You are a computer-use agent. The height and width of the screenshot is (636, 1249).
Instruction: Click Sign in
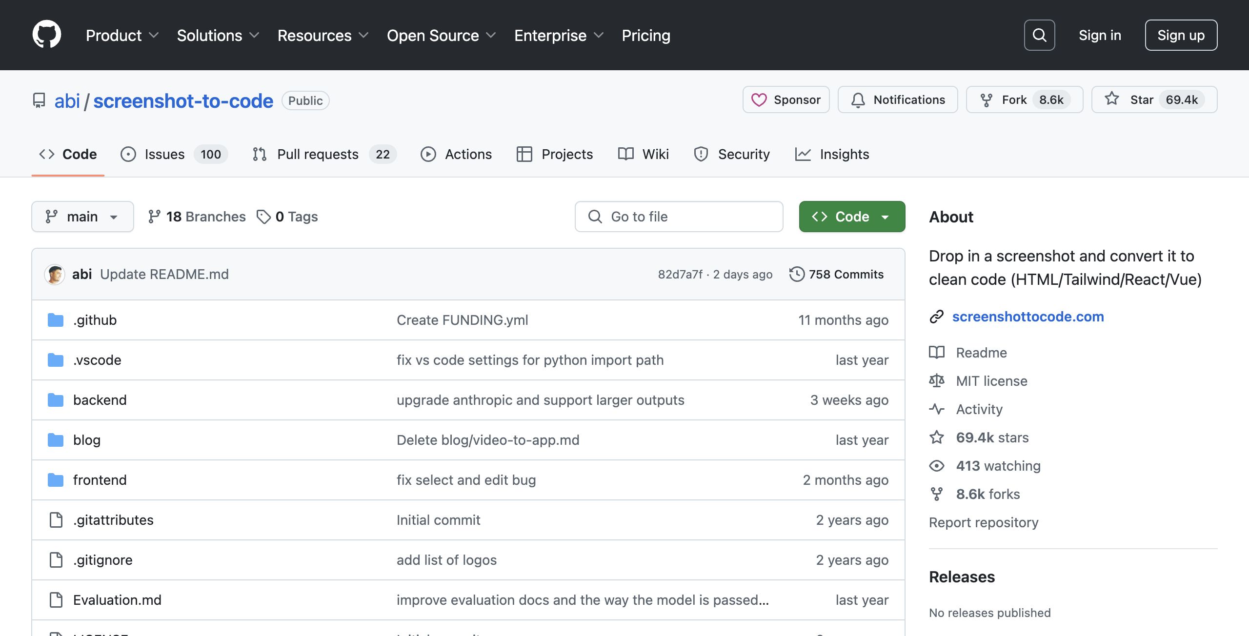point(1100,35)
